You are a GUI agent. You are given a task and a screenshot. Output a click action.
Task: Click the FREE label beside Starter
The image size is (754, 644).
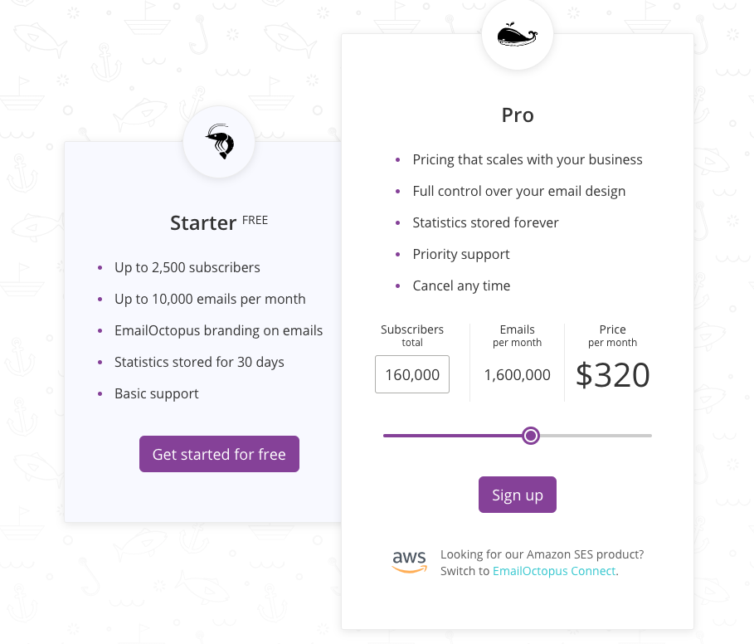coord(255,220)
